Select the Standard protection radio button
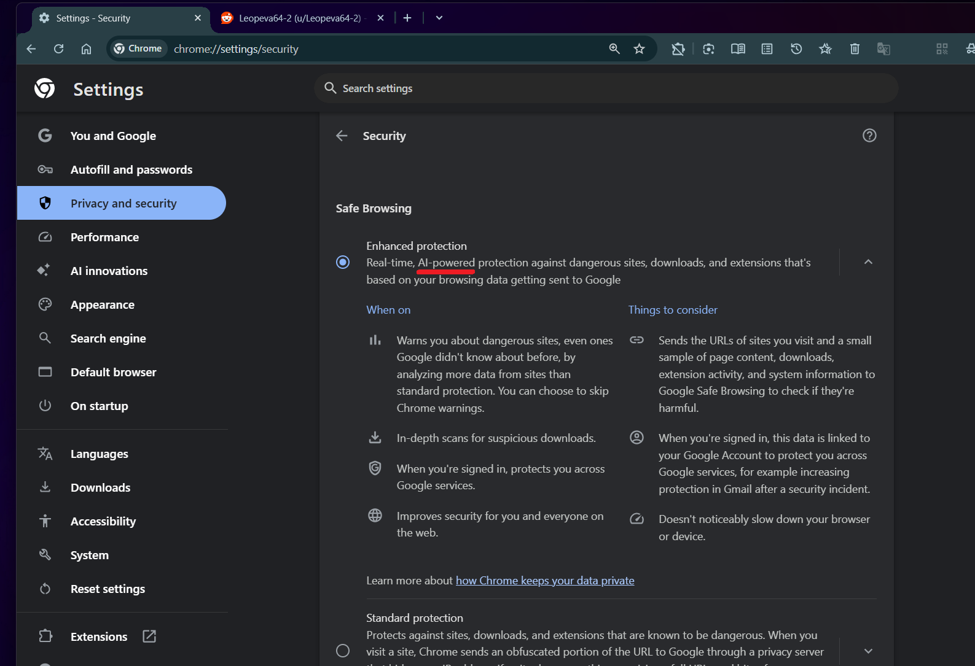This screenshot has width=975, height=666. click(x=343, y=651)
